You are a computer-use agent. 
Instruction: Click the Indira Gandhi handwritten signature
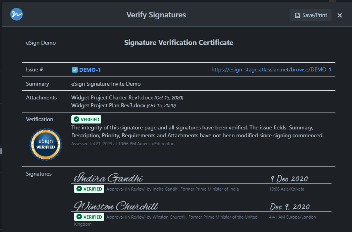[109, 178]
